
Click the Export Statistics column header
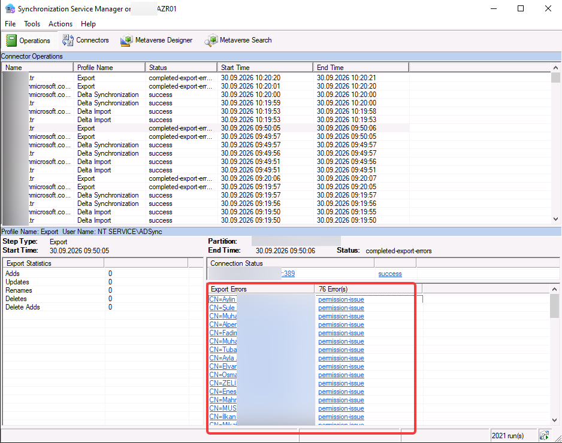point(53,263)
